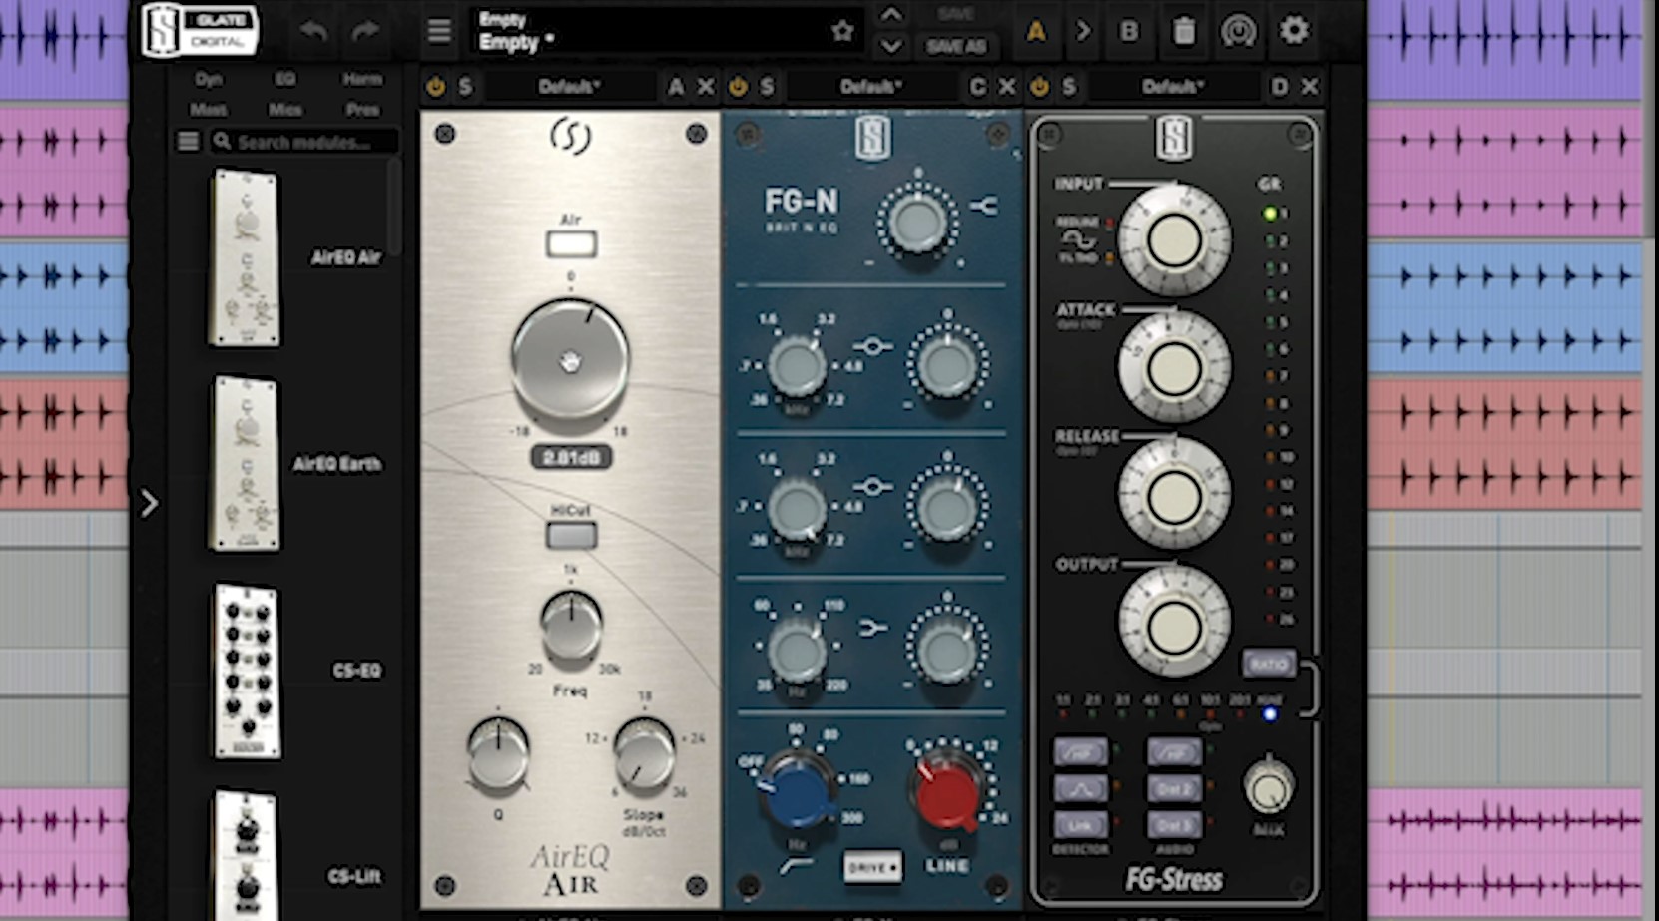Open settings with the gear icon

pos(1294,30)
